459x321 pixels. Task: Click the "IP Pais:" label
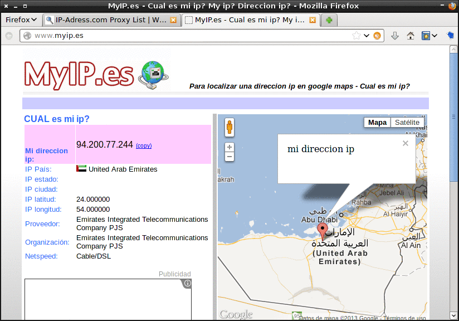click(x=38, y=169)
